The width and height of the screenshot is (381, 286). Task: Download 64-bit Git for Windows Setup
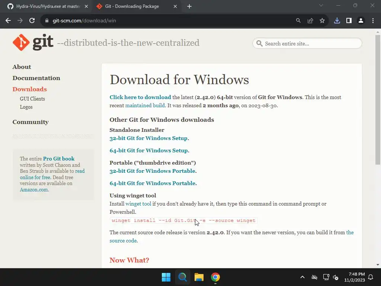click(x=149, y=150)
